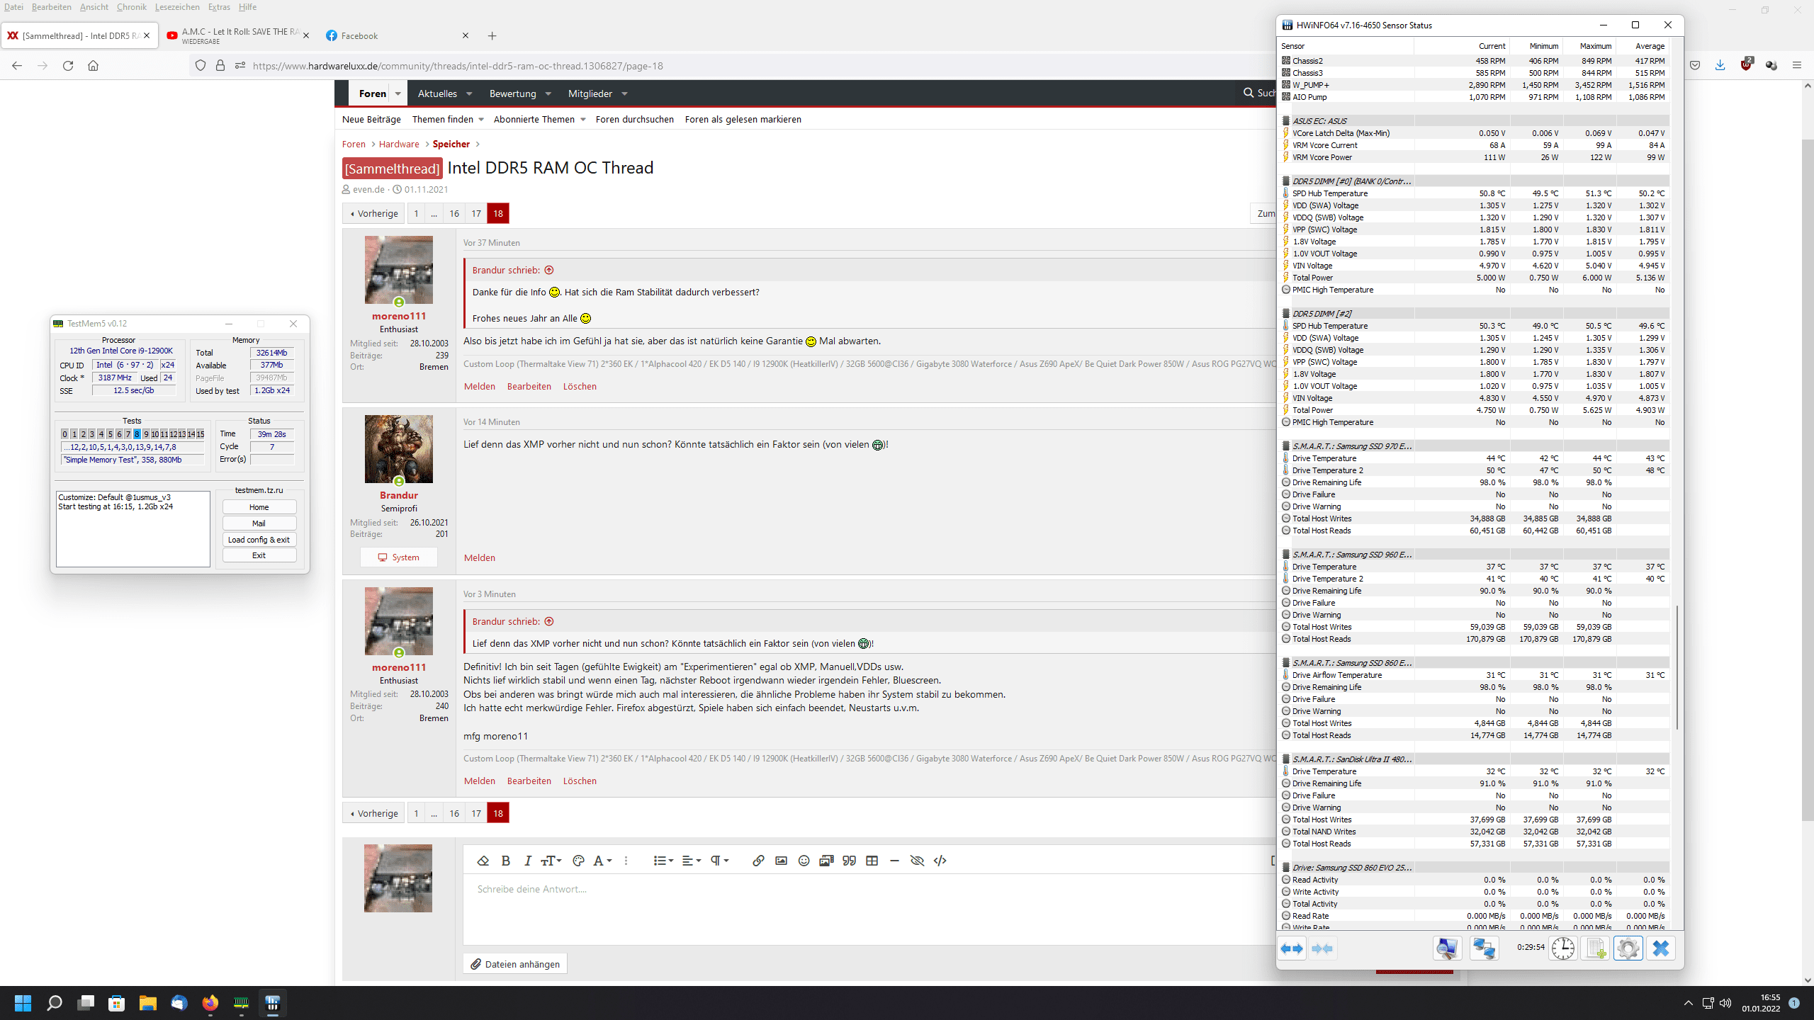This screenshot has width=1814, height=1020.
Task: Insert a table in reply editor
Action: point(872,861)
